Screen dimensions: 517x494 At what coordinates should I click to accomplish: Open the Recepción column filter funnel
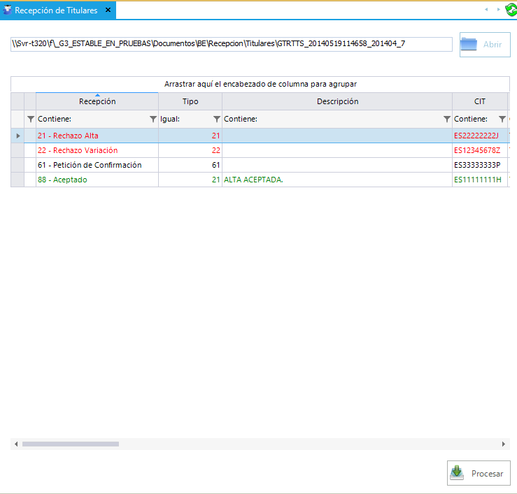pos(153,119)
